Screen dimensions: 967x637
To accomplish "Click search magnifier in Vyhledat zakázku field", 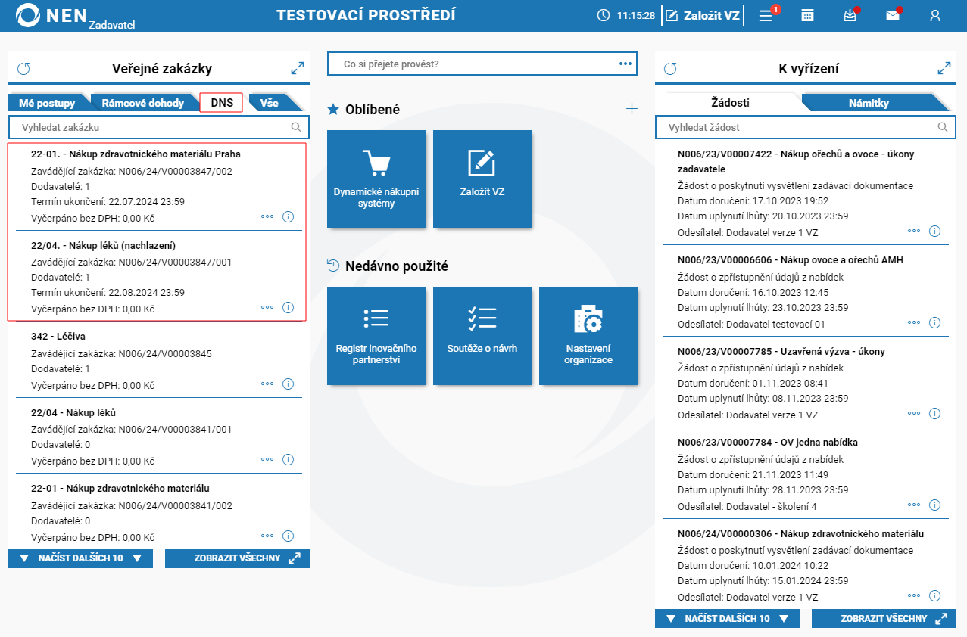I will 296,127.
